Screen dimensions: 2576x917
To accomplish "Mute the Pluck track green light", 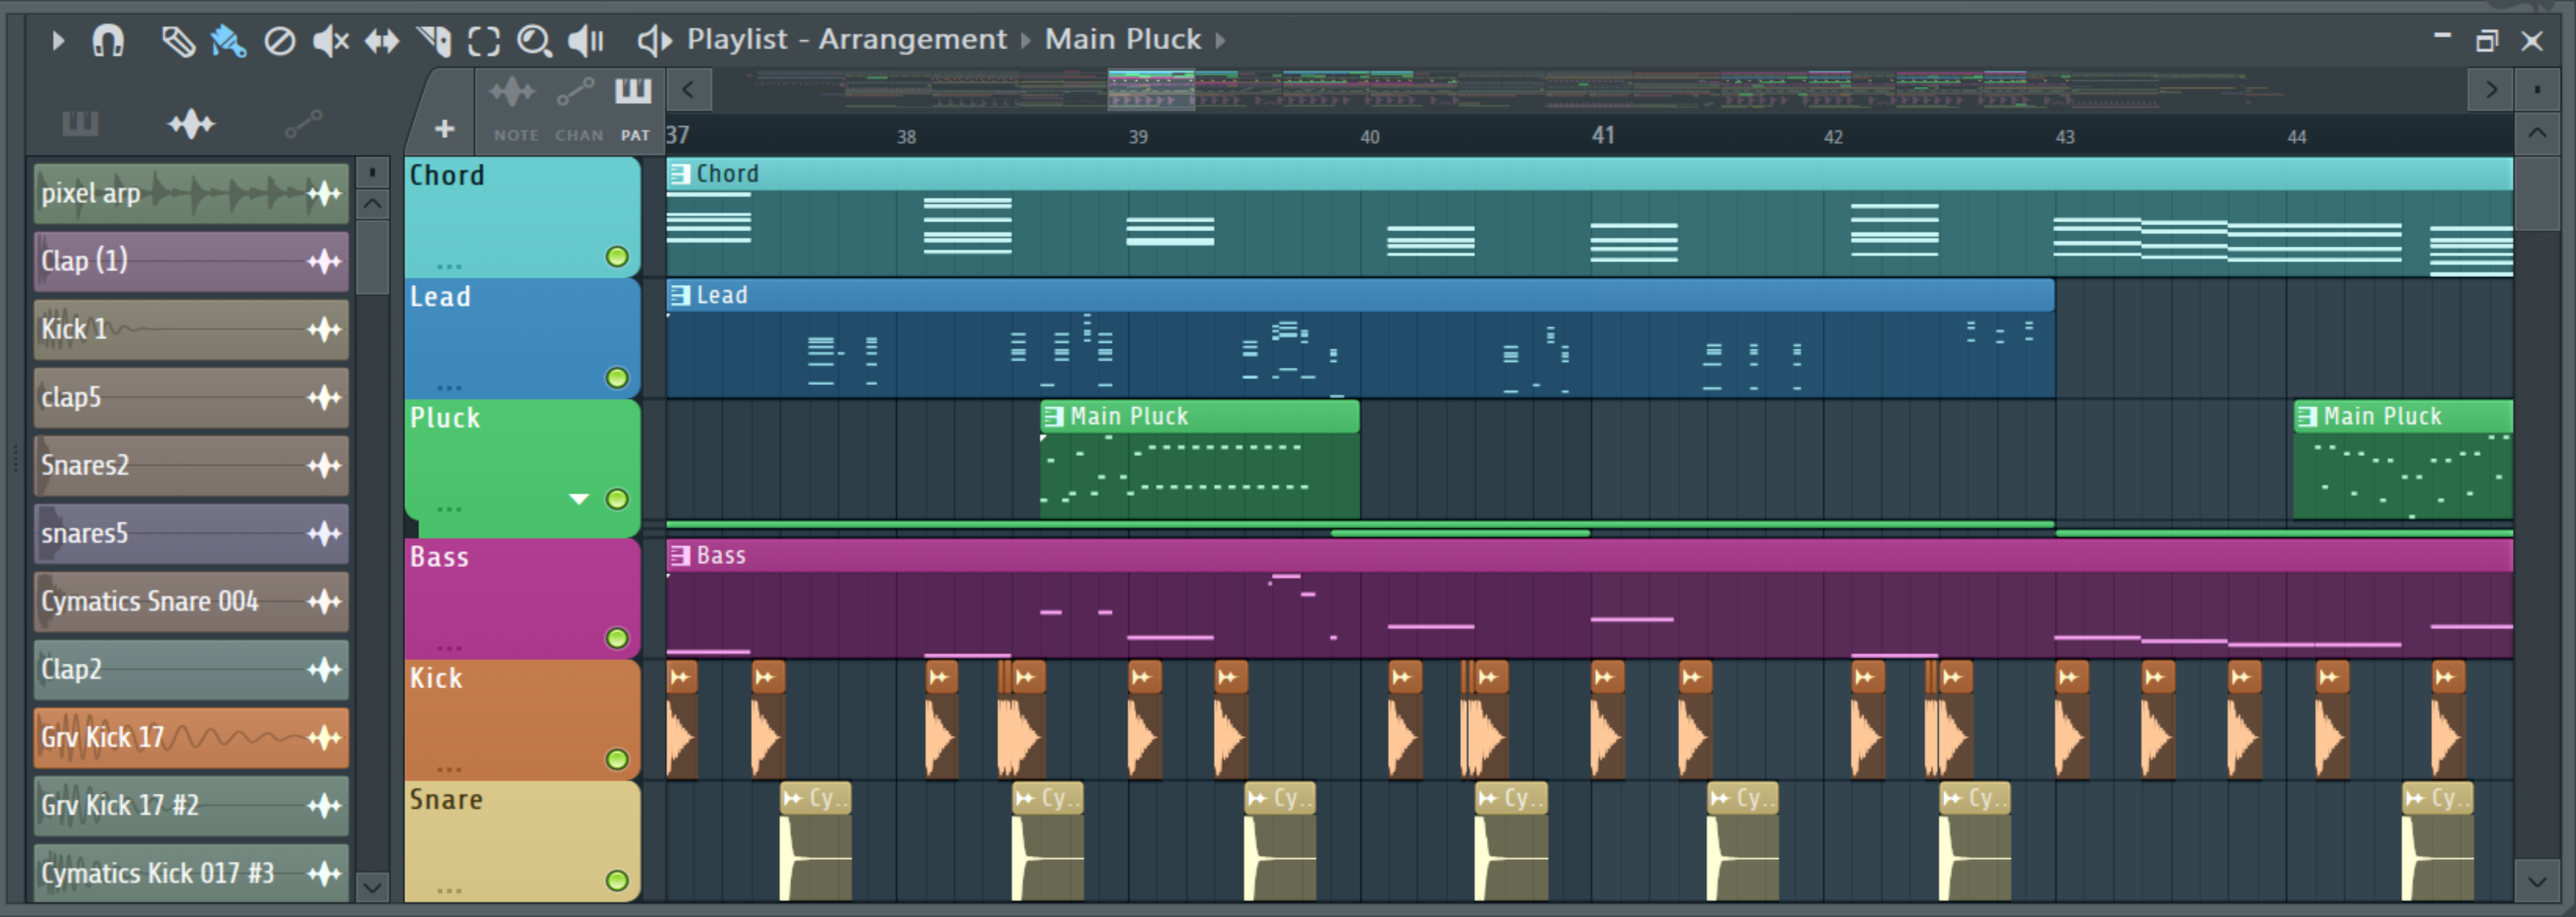I will [617, 499].
